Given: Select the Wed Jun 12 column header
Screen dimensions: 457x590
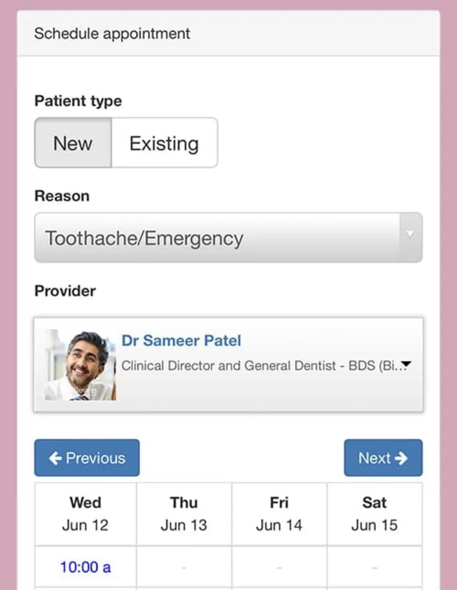Looking at the screenshot, I should click(85, 514).
